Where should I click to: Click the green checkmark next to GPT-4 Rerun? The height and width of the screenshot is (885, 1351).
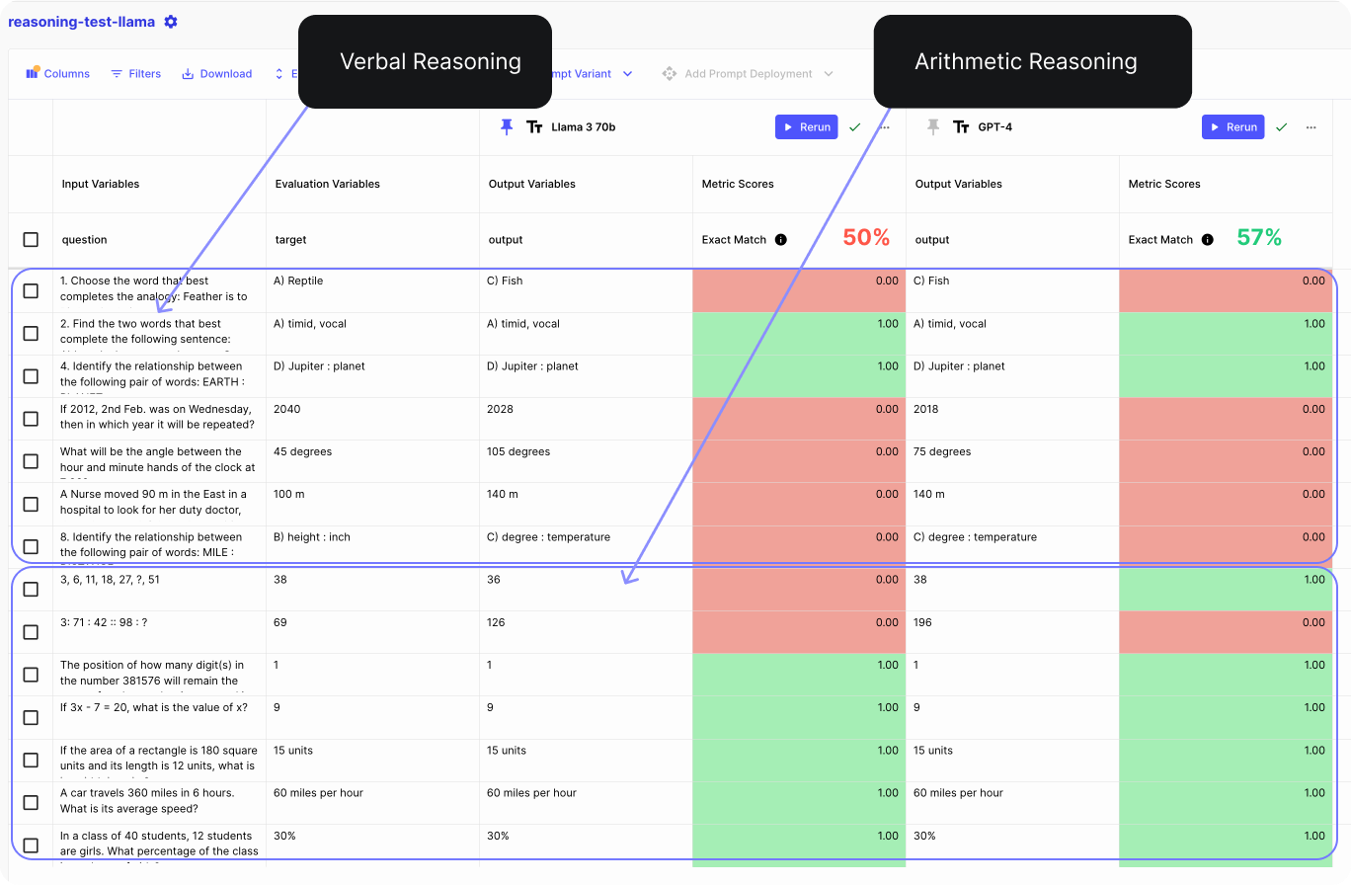coord(1281,127)
